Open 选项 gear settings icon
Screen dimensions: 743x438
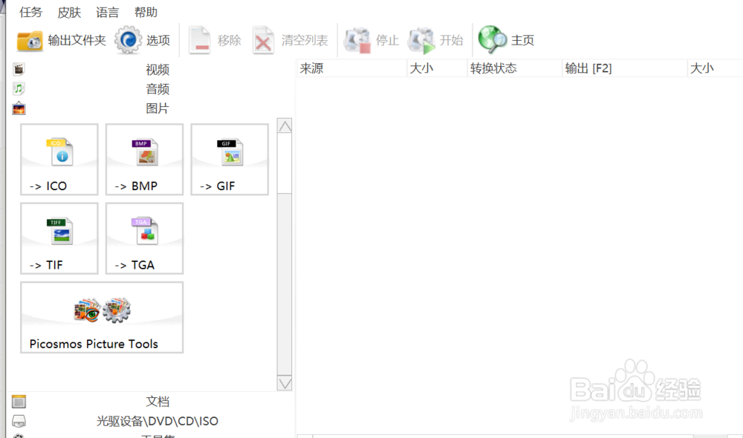point(128,40)
